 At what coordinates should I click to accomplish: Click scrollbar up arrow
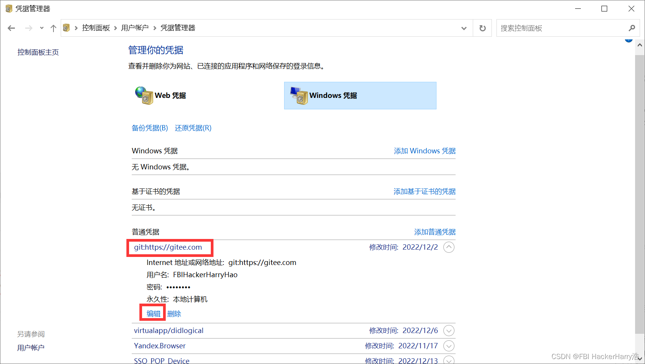tap(640, 45)
